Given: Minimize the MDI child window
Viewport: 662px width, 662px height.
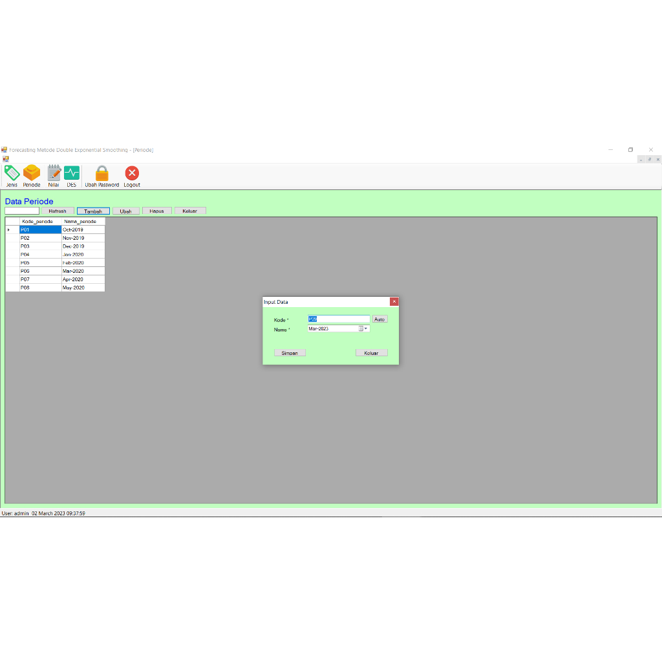Looking at the screenshot, I should 641,160.
